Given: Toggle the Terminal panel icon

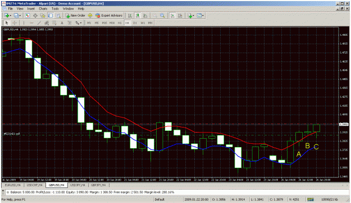Looking at the screenshot, I should [51, 15].
